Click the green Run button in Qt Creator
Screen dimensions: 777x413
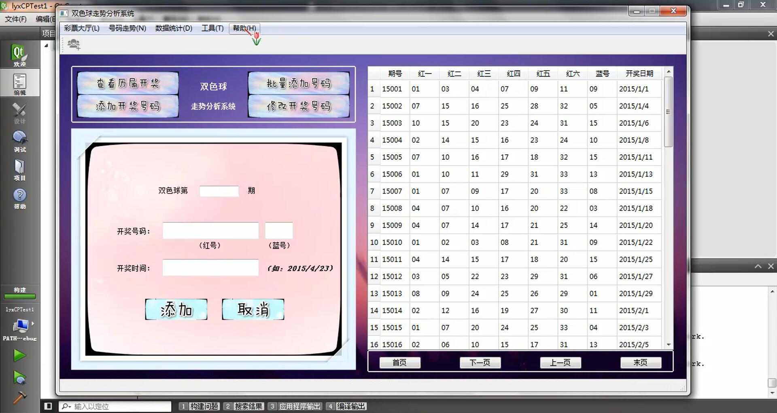pyautogui.click(x=19, y=355)
